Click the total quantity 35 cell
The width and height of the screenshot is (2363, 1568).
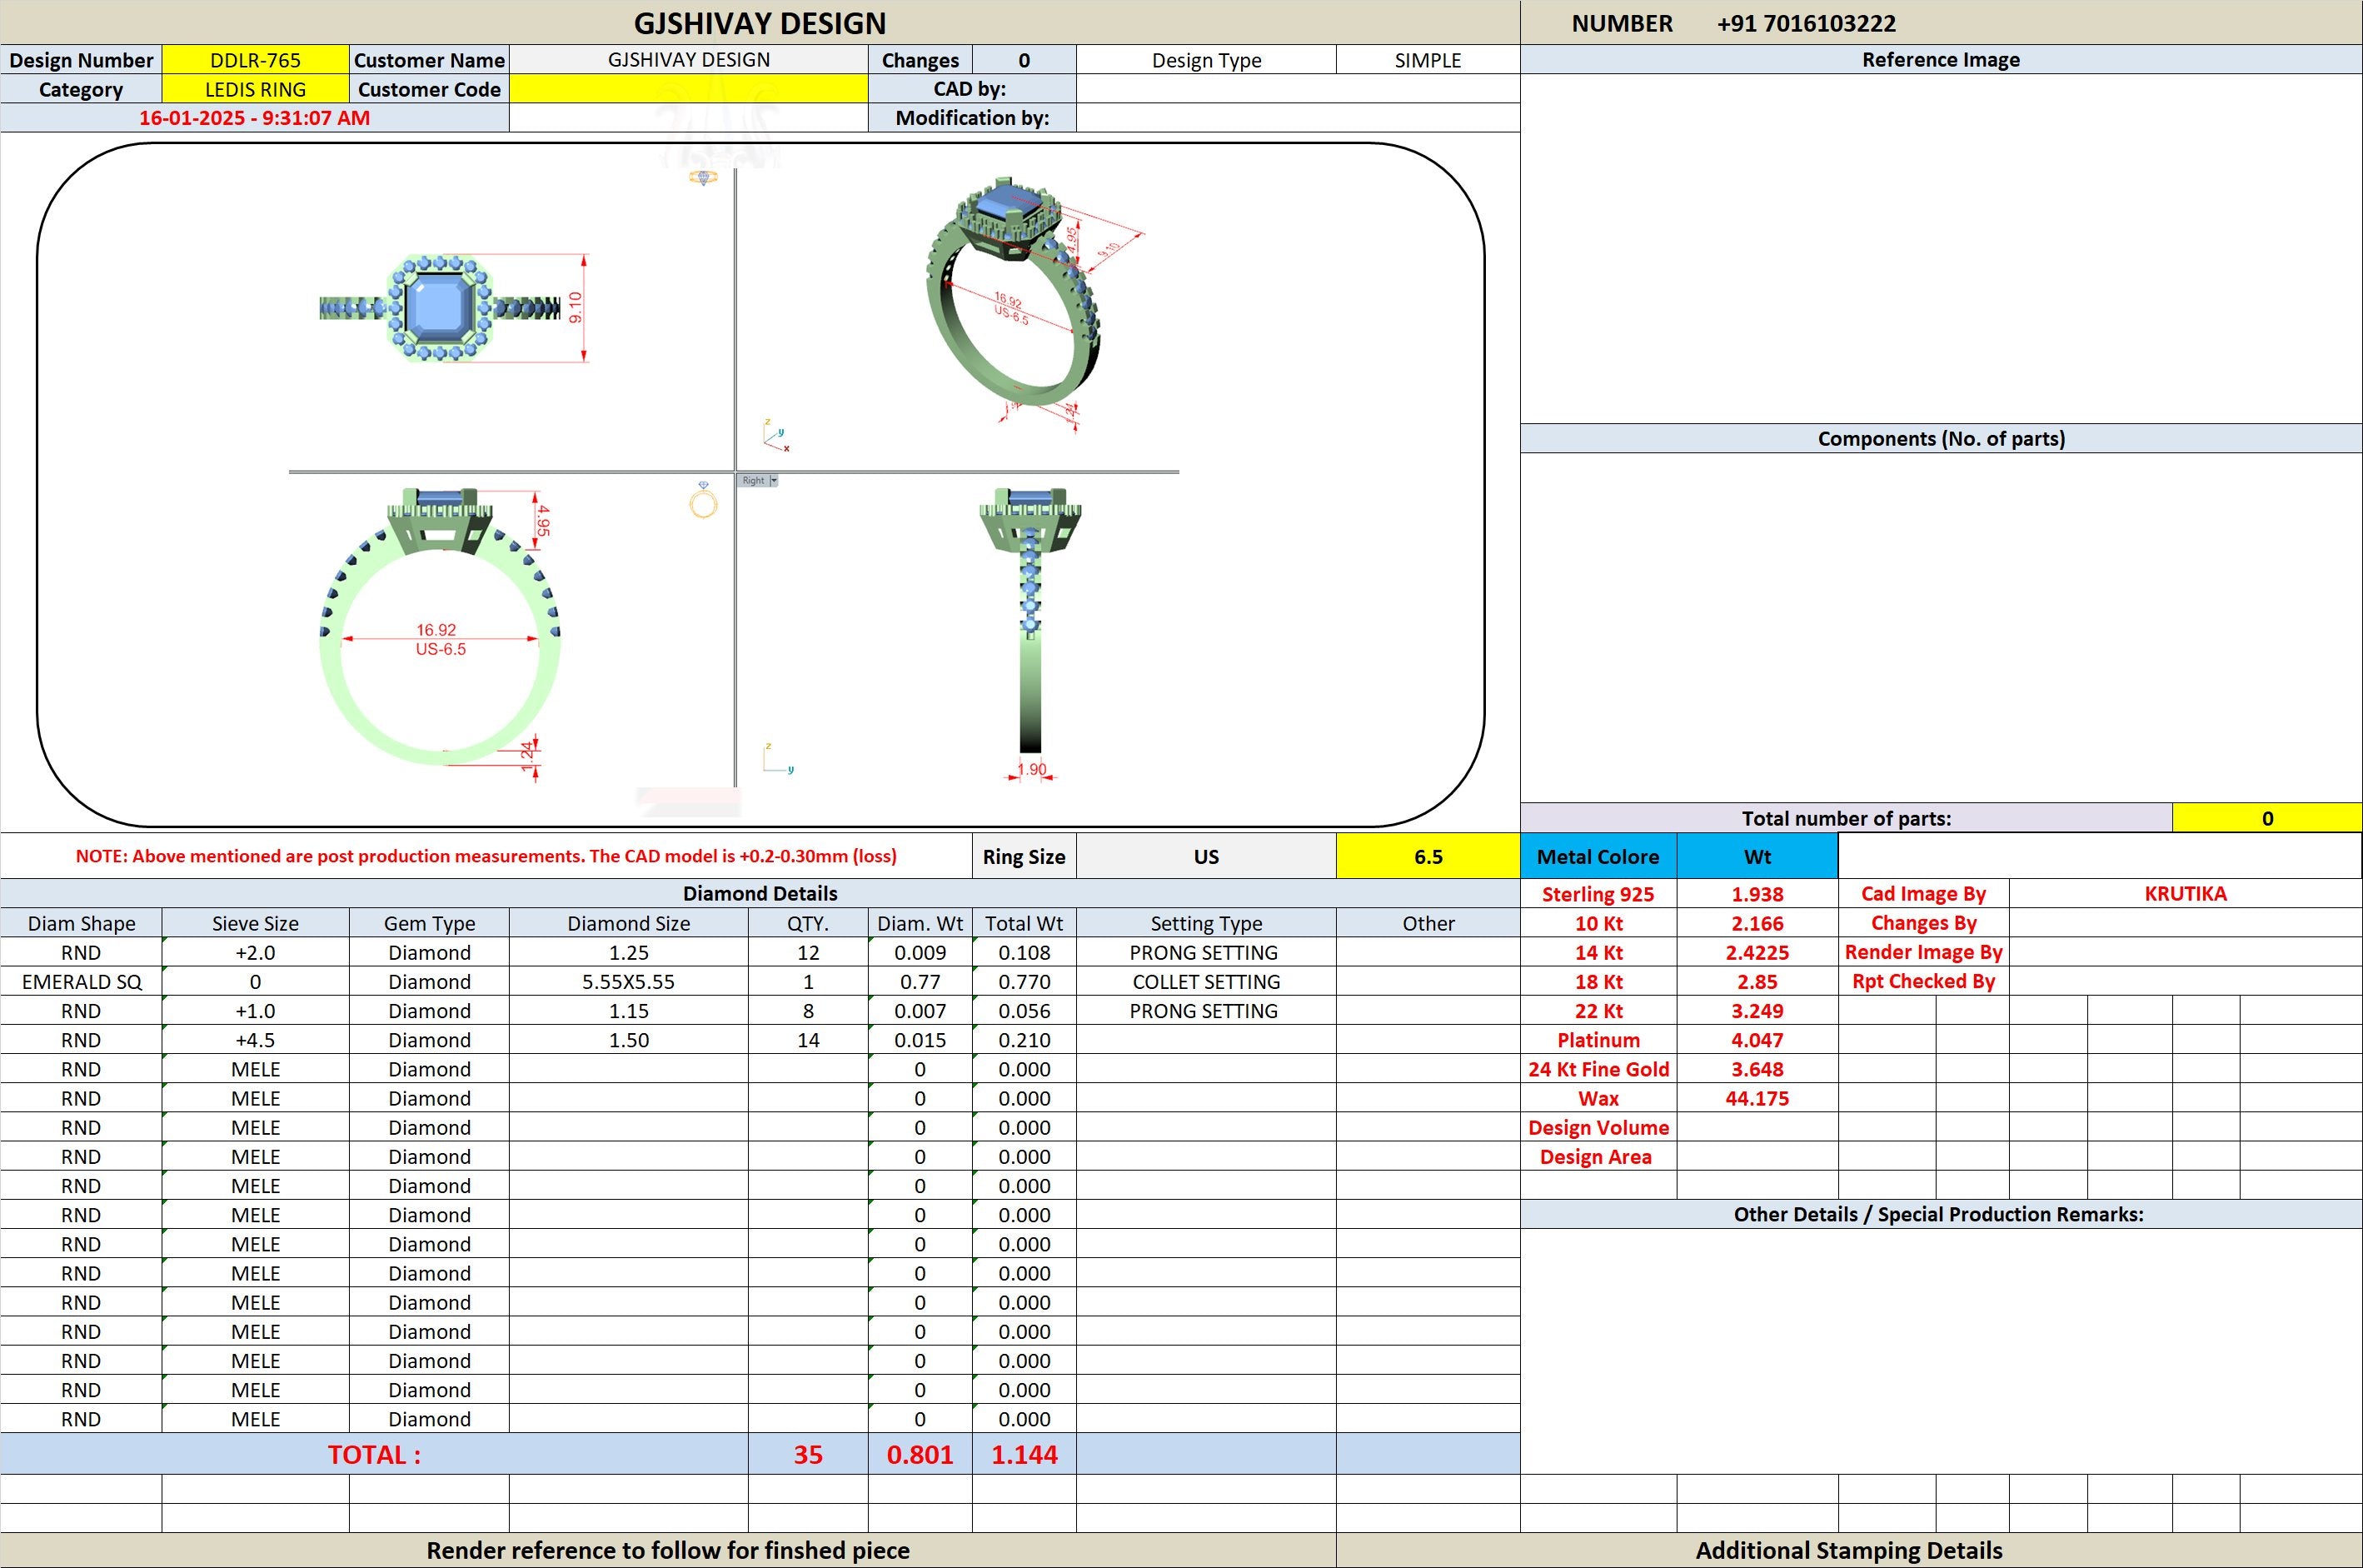pyautogui.click(x=808, y=1454)
